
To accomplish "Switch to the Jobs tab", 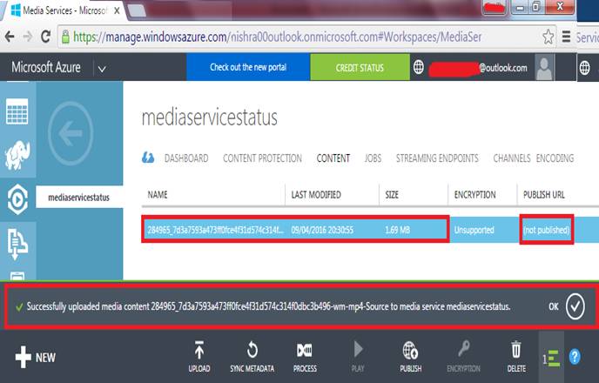I will click(x=373, y=158).
